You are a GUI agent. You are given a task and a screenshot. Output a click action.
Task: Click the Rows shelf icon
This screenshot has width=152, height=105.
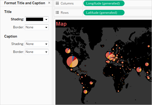pyautogui.click(x=57, y=12)
